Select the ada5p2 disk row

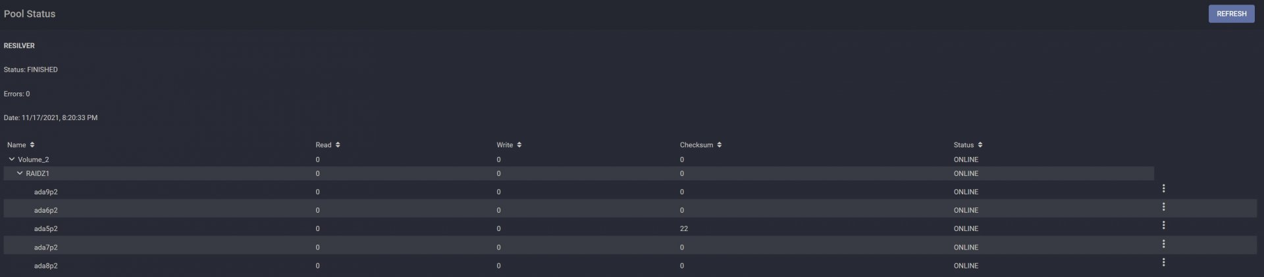[630, 228]
